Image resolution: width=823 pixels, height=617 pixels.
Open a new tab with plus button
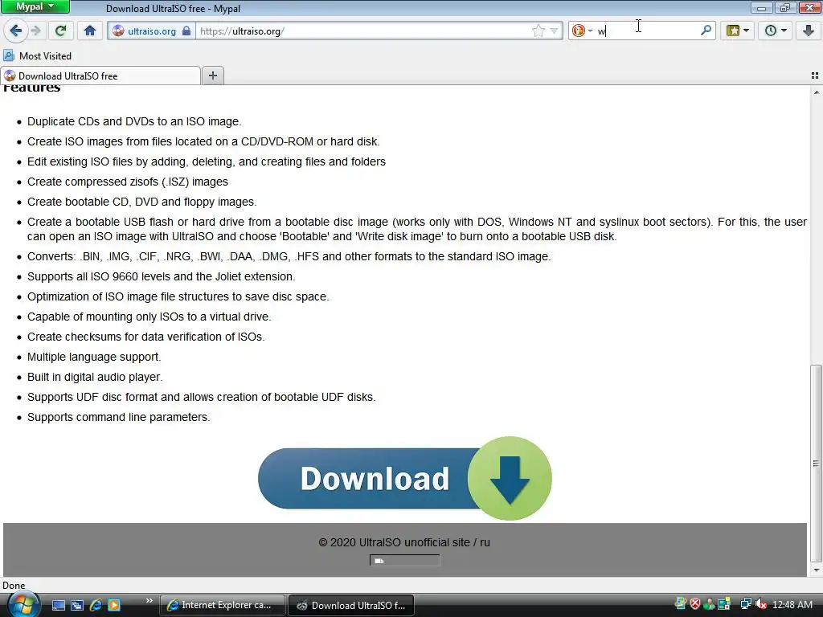point(212,76)
